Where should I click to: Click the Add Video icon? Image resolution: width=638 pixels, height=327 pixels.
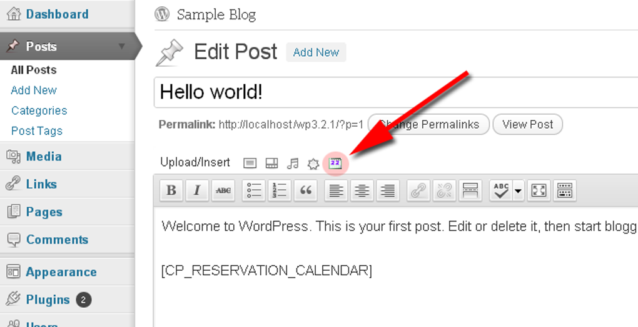pos(271,163)
